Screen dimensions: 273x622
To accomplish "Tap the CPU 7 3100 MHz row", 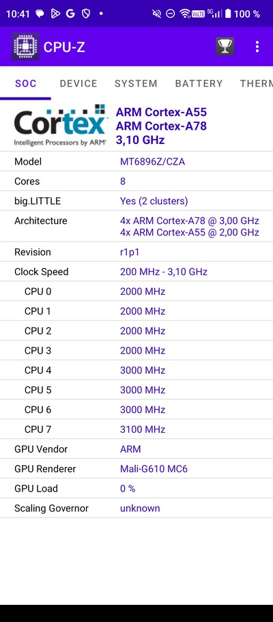I will [136, 429].
